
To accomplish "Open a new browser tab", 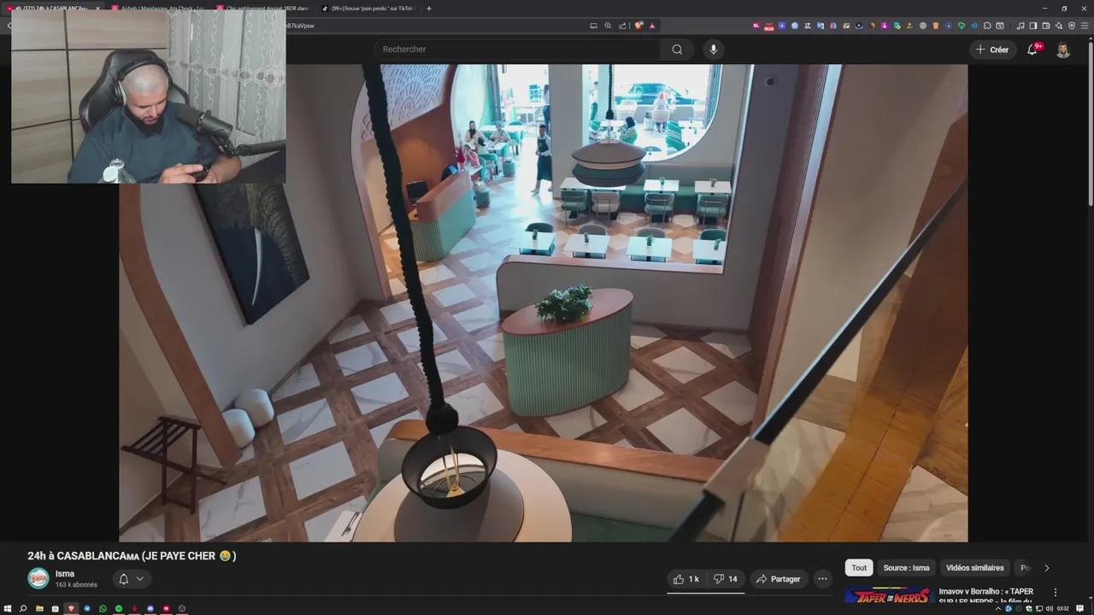I will [x=429, y=9].
